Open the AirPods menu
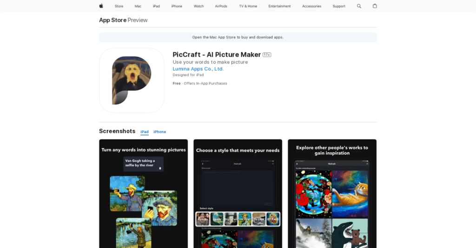476x248 pixels. (x=221, y=6)
